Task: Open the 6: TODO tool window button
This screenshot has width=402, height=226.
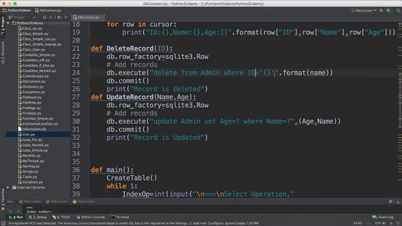Action: (x=61, y=217)
